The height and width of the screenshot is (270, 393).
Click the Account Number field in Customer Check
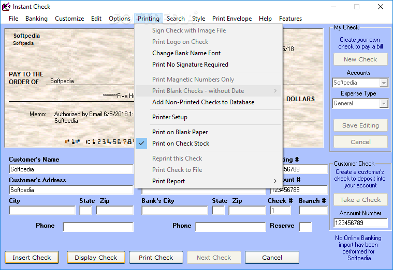click(360, 223)
